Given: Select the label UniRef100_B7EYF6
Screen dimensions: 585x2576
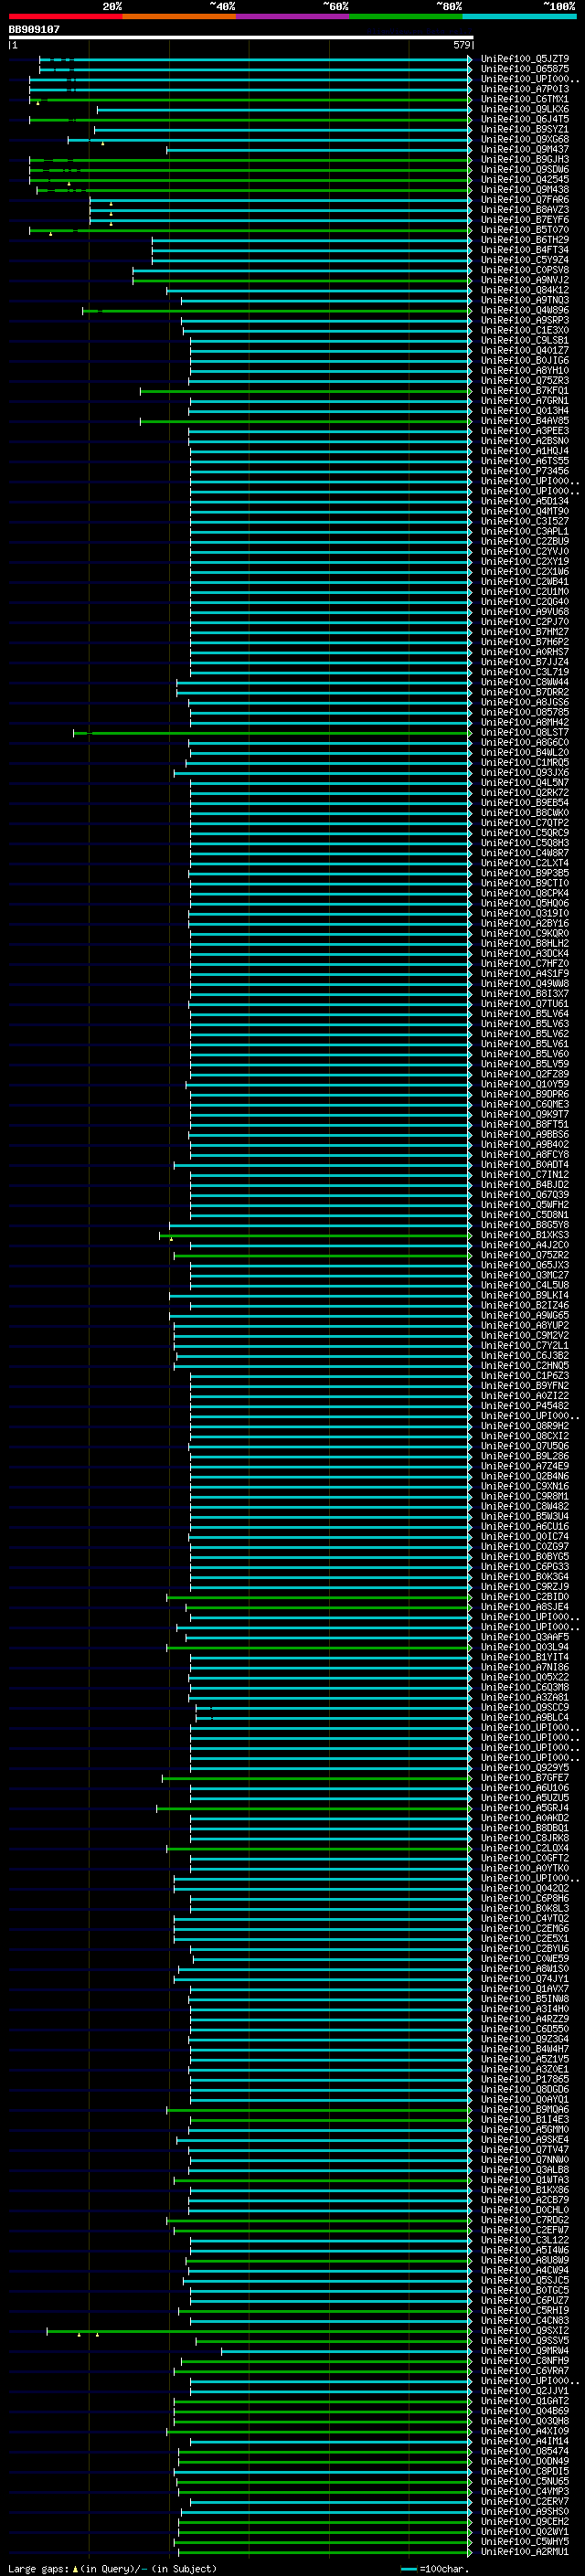Looking at the screenshot, I should [x=525, y=219].
